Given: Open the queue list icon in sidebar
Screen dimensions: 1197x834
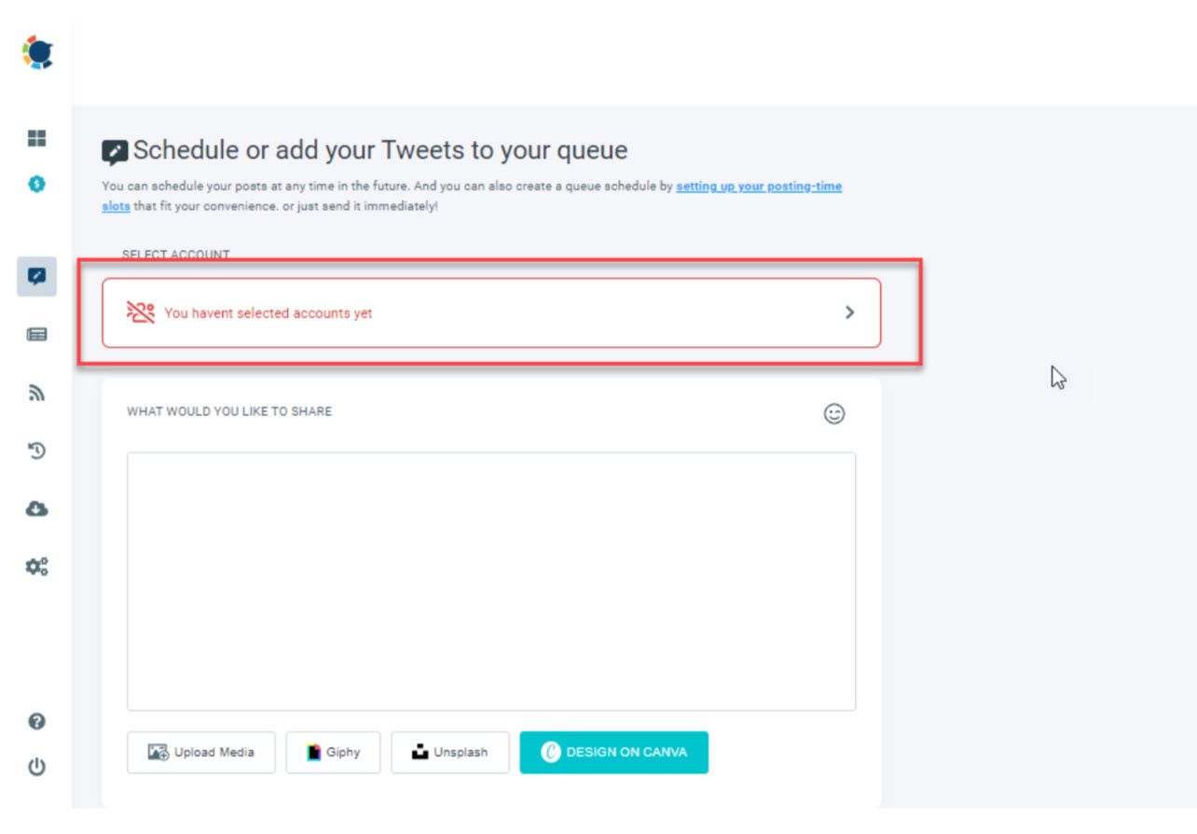Looking at the screenshot, I should pyautogui.click(x=36, y=335).
